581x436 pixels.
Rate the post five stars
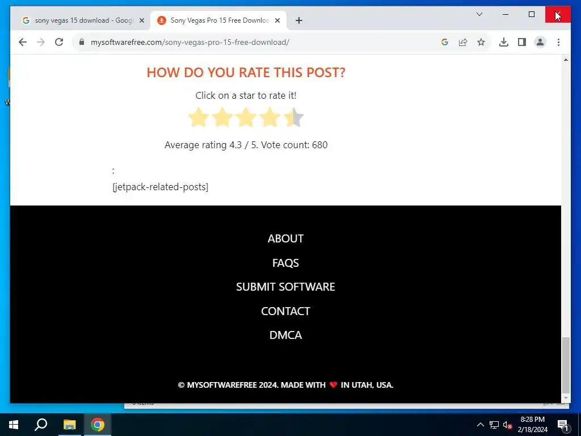[293, 118]
